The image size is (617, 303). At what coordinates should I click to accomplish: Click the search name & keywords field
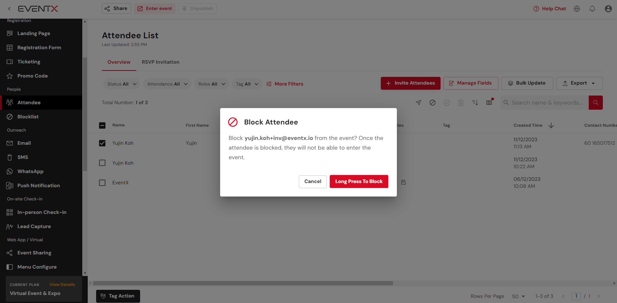[547, 103]
